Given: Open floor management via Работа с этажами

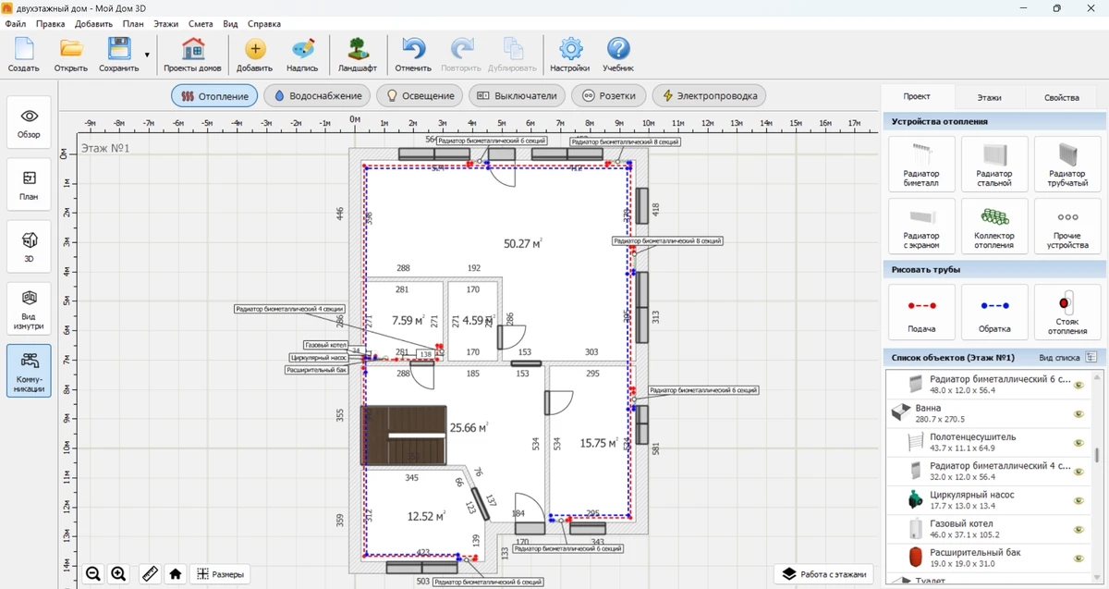Looking at the screenshot, I should click(x=825, y=574).
